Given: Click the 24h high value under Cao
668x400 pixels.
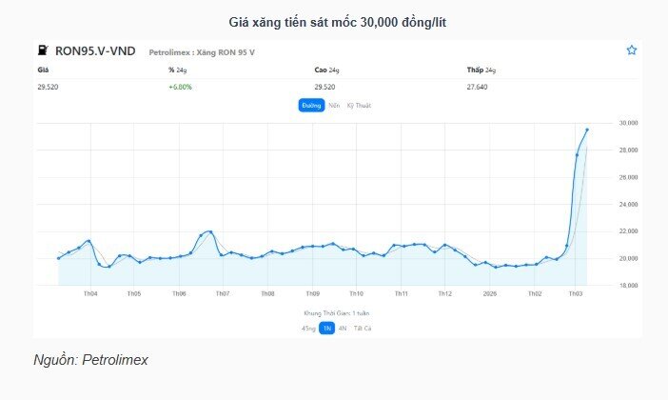Looking at the screenshot, I should [324, 87].
